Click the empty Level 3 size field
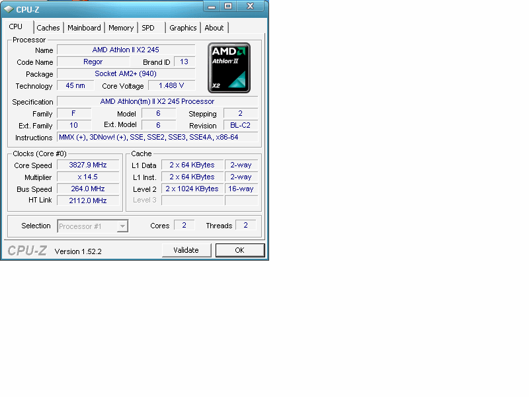 point(192,200)
